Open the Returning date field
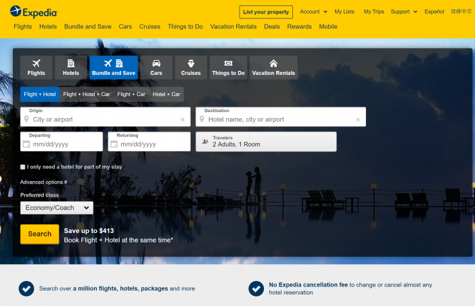The height and width of the screenshot is (306, 475). (x=150, y=141)
